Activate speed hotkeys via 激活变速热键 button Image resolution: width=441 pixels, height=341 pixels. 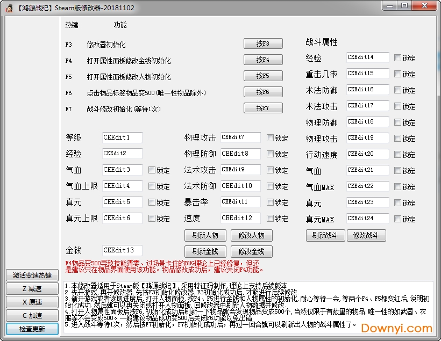[31, 275]
